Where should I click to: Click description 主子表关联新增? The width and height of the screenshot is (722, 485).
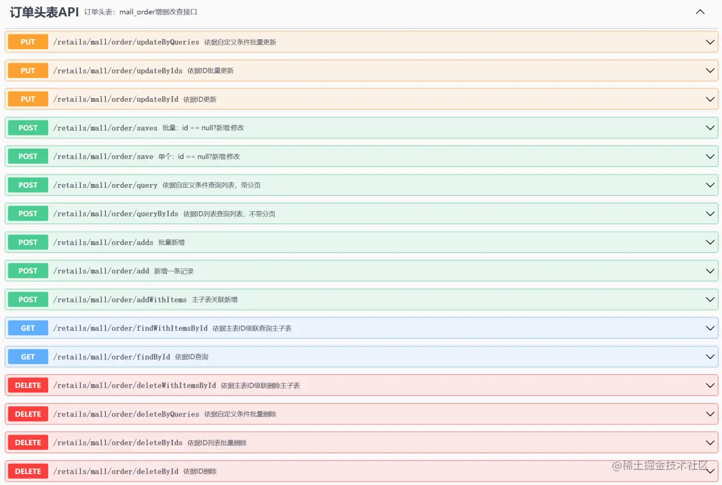click(x=215, y=300)
